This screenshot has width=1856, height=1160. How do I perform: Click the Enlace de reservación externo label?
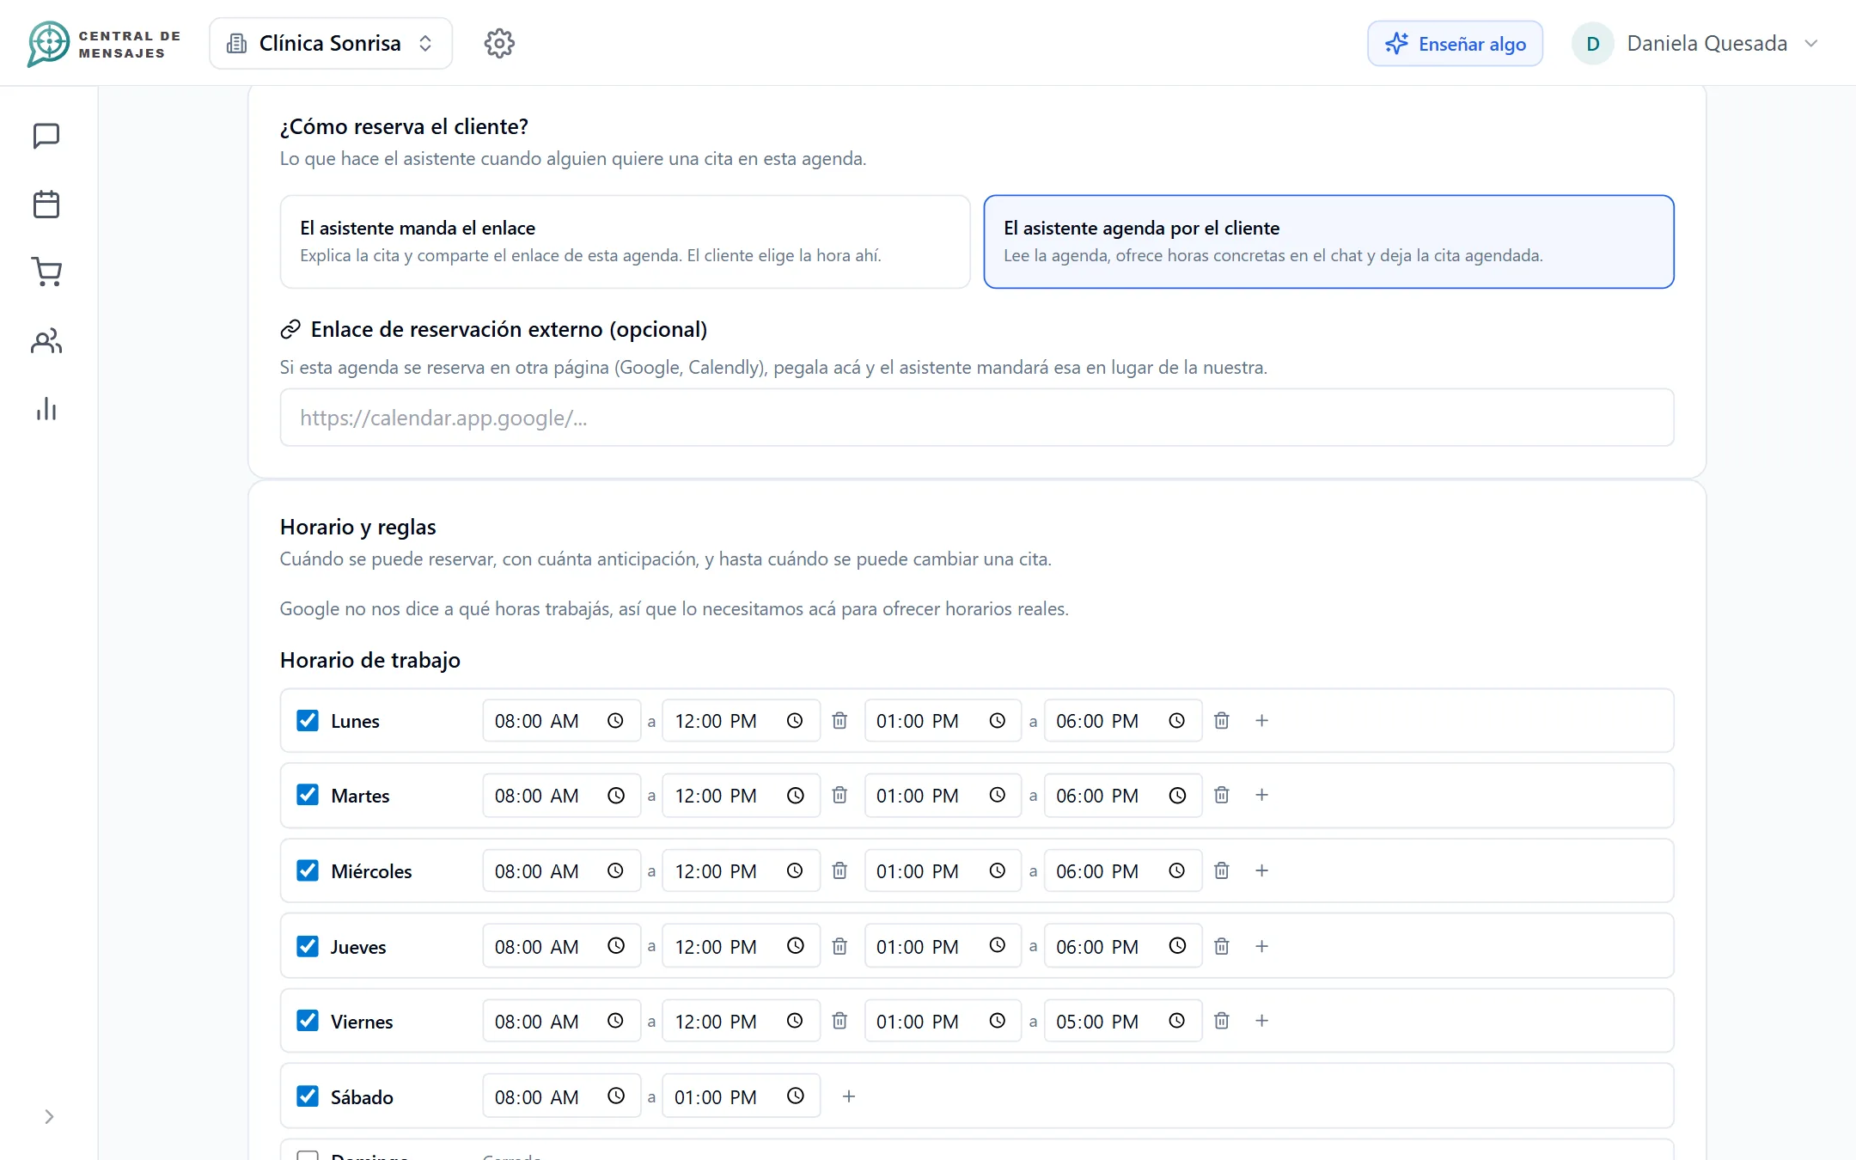pos(509,329)
